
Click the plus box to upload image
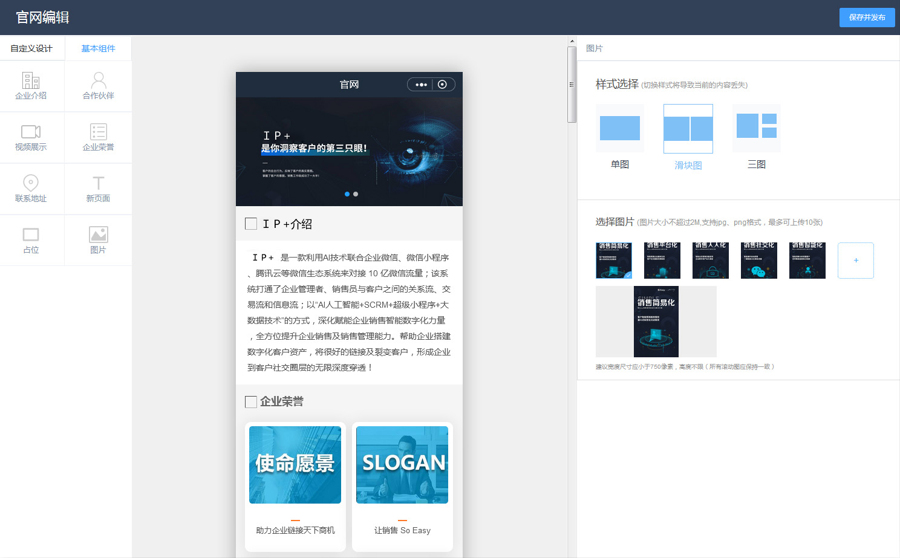[x=855, y=261]
